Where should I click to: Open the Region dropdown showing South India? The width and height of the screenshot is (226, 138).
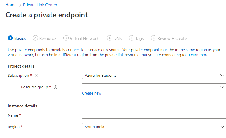click(154, 127)
